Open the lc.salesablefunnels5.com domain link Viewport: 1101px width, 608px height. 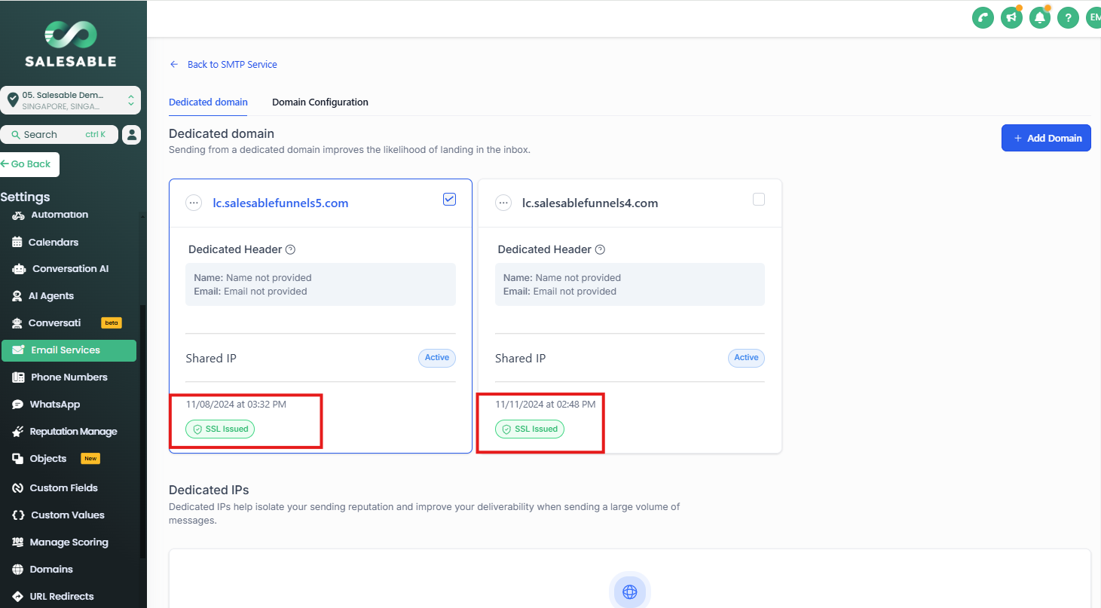coord(280,203)
